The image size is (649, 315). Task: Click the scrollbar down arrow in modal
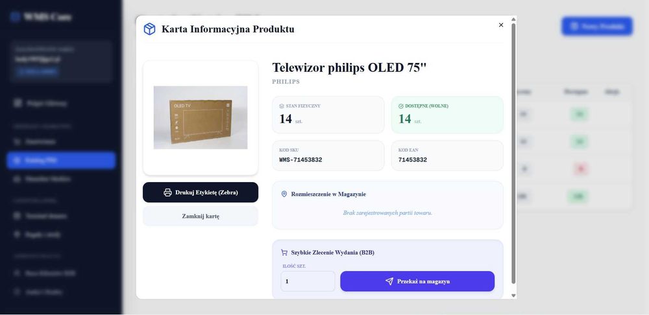[x=513, y=295]
